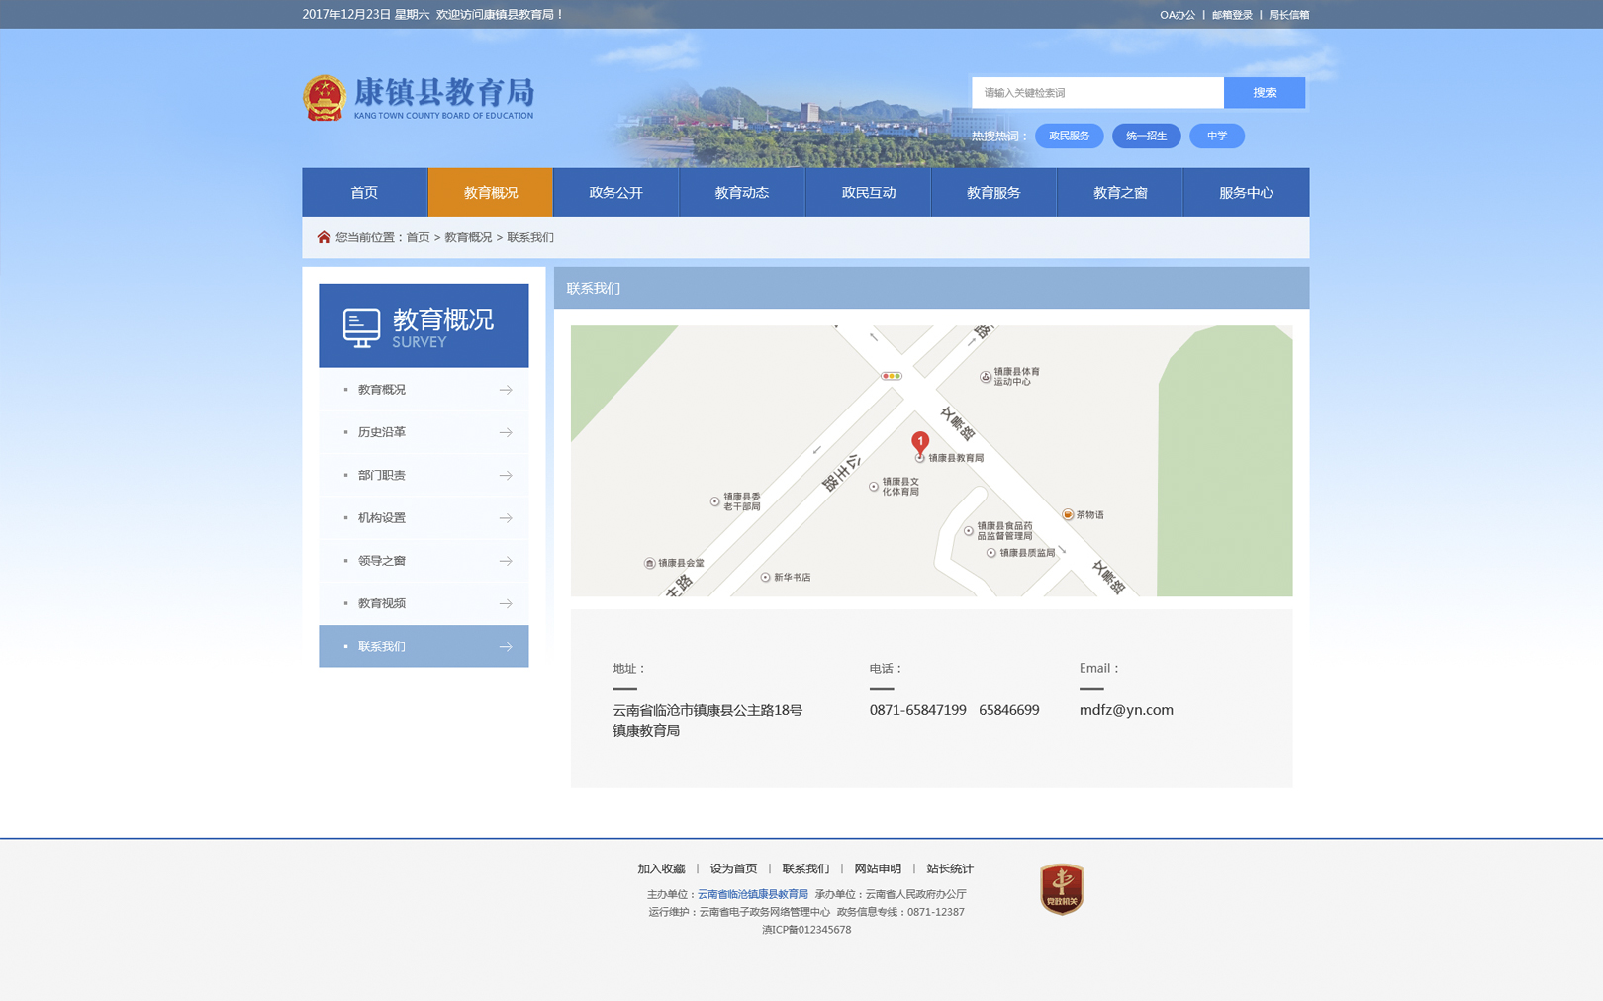Viewport: 1603px width, 1001px height.
Task: Click the government agency badge in footer
Action: [1061, 888]
